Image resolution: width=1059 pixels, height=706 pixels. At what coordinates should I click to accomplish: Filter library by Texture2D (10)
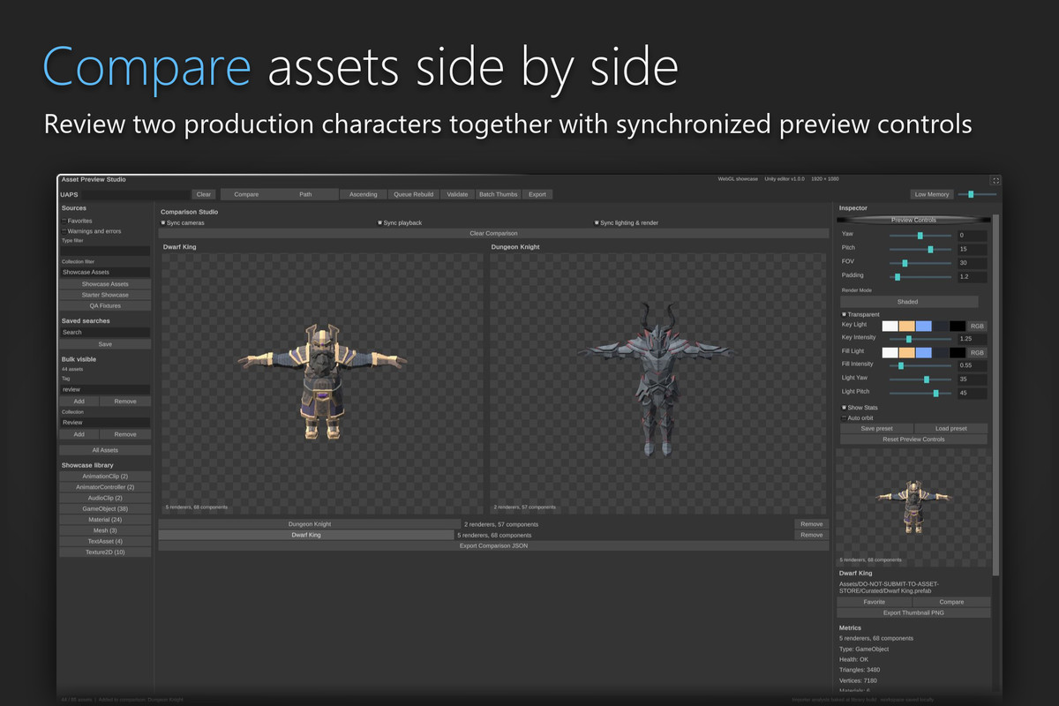[x=105, y=552]
